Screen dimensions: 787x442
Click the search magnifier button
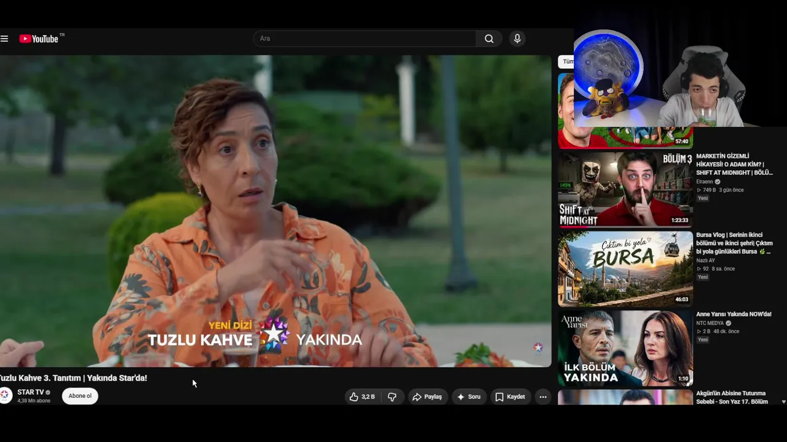(489, 39)
